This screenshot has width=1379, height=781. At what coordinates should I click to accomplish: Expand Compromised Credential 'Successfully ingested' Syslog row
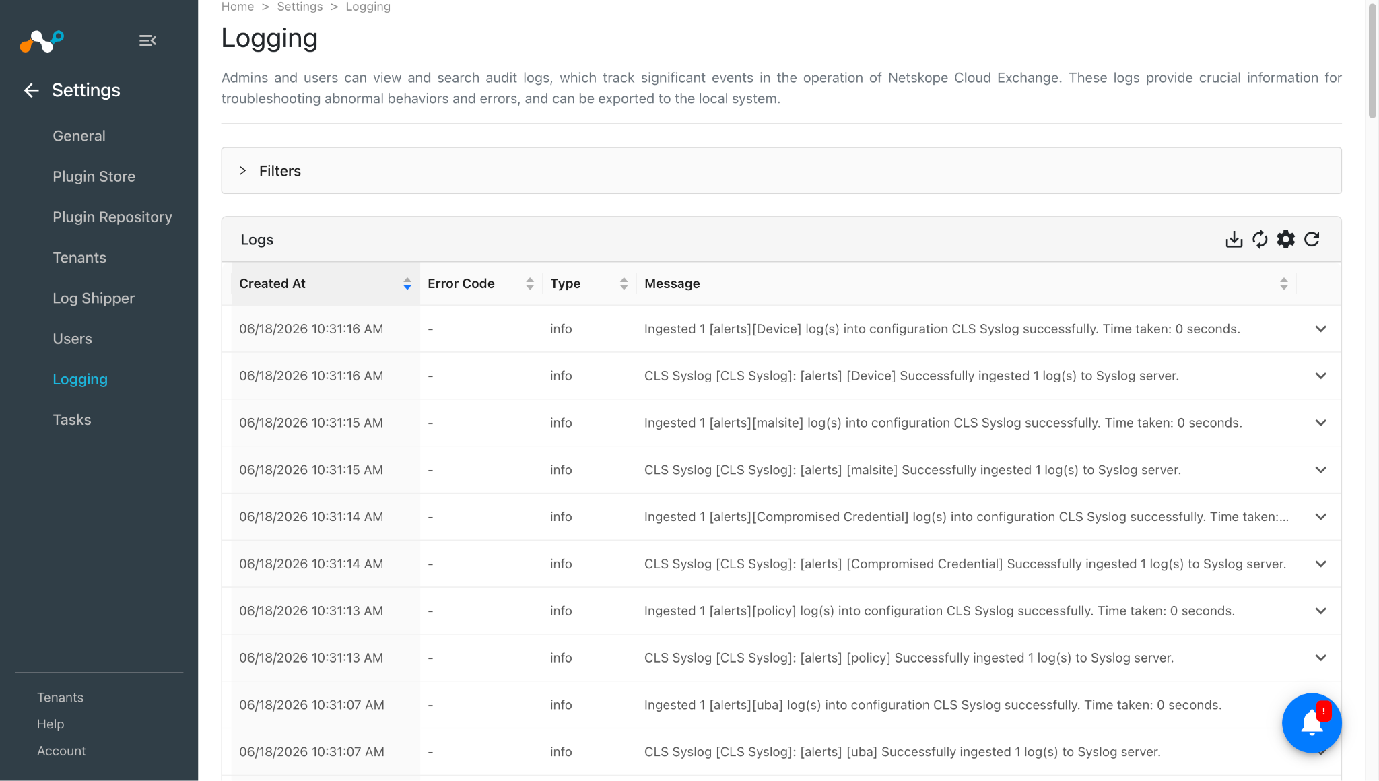tap(1320, 564)
